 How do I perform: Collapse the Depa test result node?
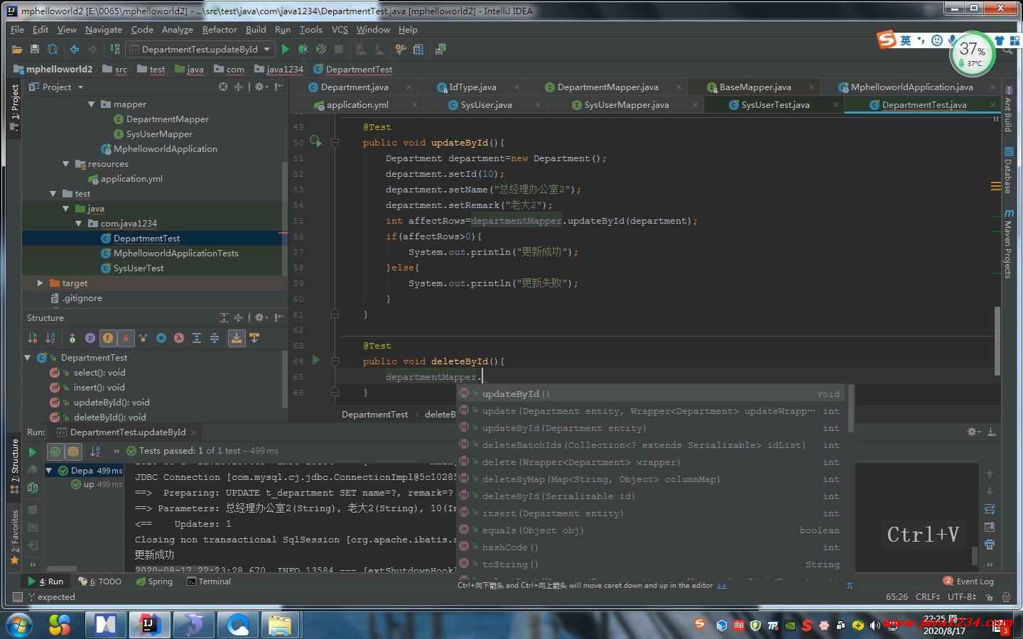pos(49,471)
